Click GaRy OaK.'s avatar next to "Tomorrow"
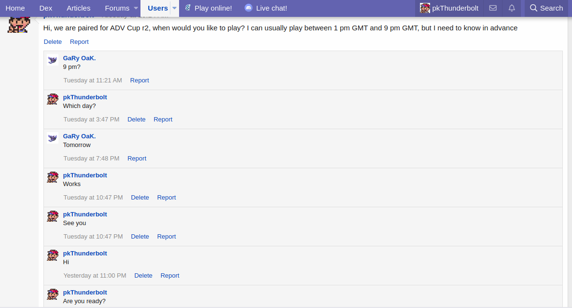 tap(52, 138)
